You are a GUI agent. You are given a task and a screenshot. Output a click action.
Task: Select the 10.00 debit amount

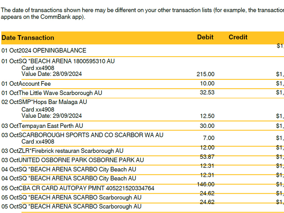[207, 83]
